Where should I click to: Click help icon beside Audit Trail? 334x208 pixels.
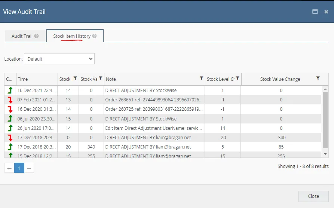36,36
